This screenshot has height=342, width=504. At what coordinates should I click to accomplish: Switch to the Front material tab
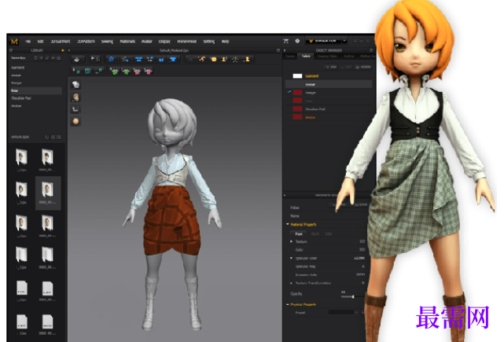(299, 234)
